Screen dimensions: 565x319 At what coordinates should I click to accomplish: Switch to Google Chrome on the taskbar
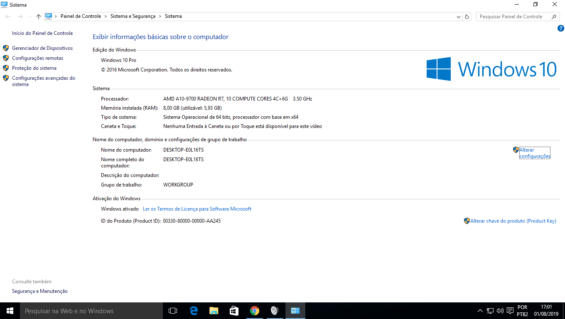point(254,311)
